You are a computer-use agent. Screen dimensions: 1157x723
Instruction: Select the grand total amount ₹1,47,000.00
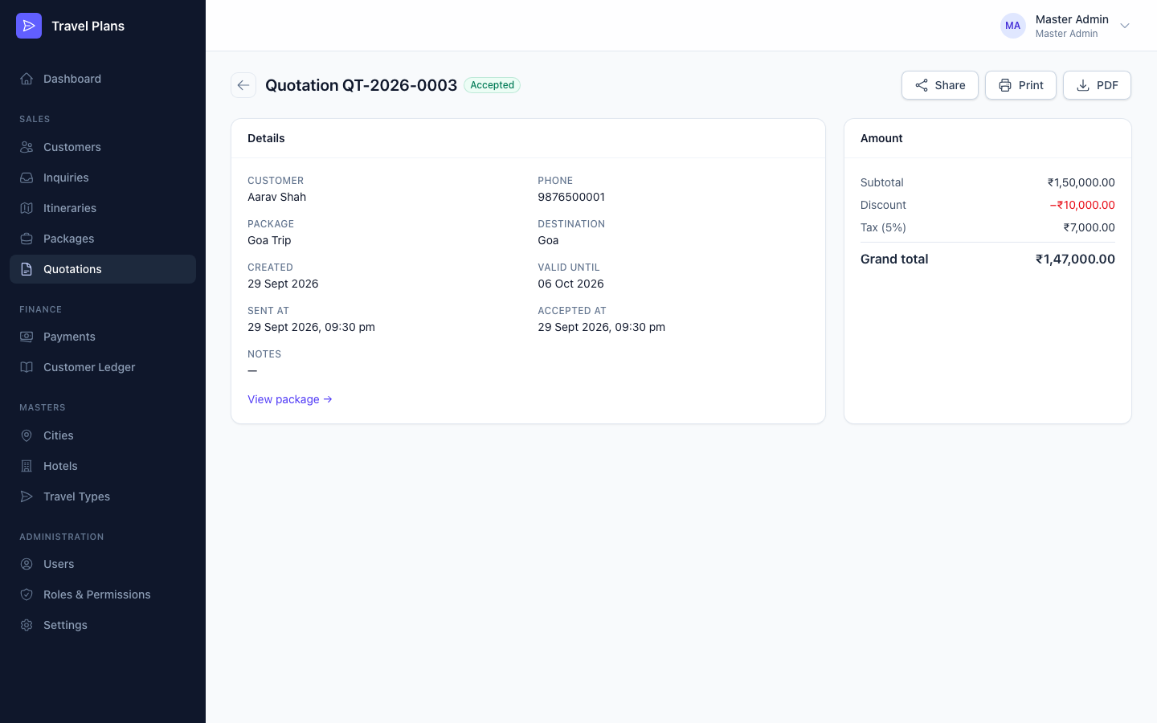coord(1075,259)
